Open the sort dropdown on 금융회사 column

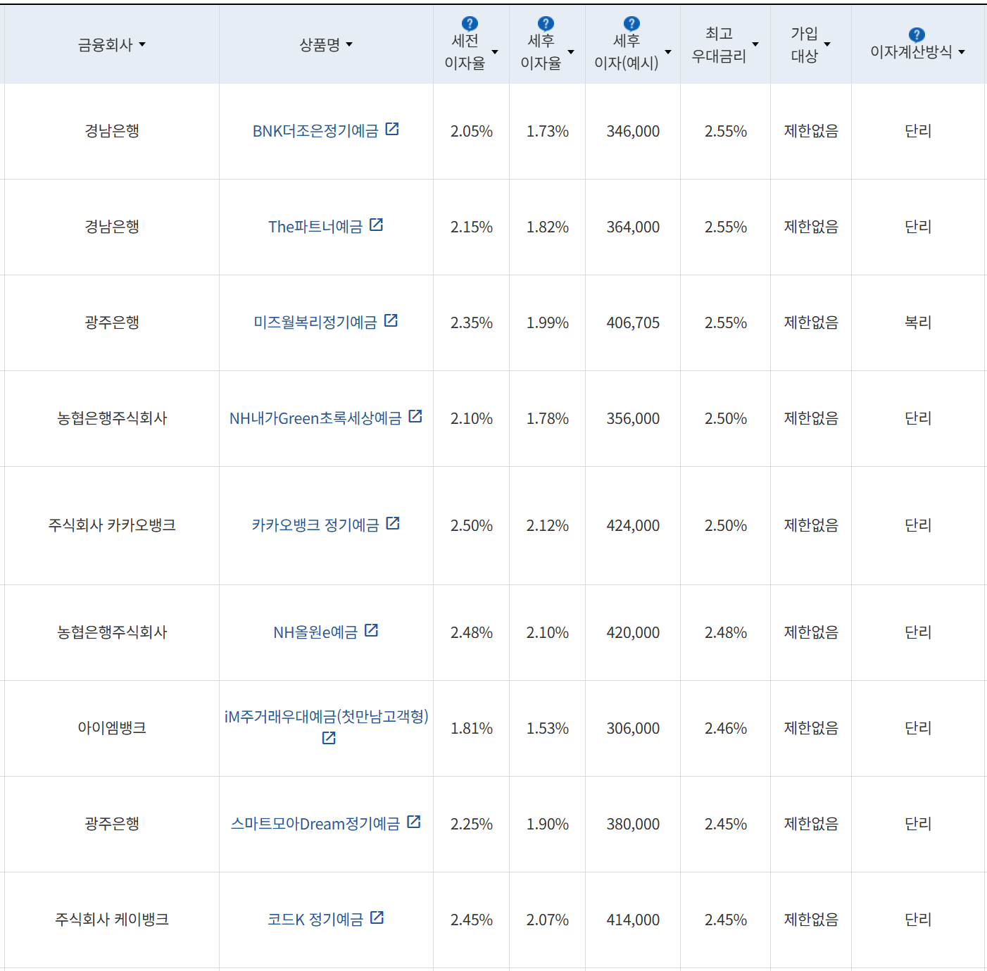click(x=143, y=44)
